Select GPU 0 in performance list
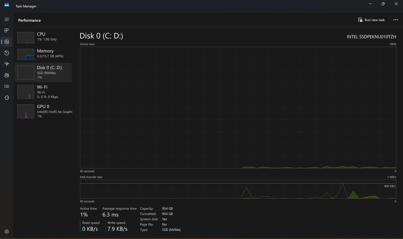Viewport: 403px width, 239px height. [43, 112]
